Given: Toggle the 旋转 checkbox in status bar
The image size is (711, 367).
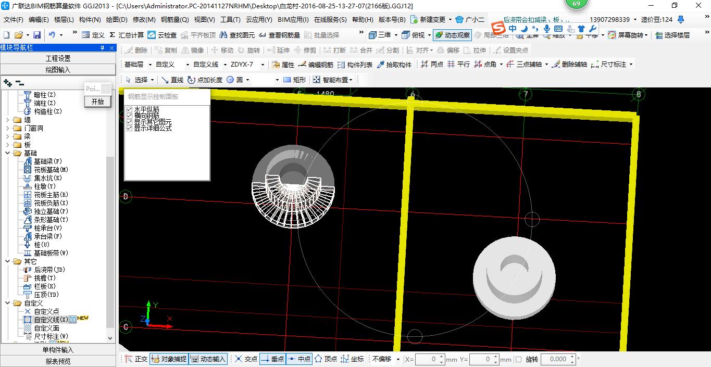Looking at the screenshot, I should [x=518, y=359].
